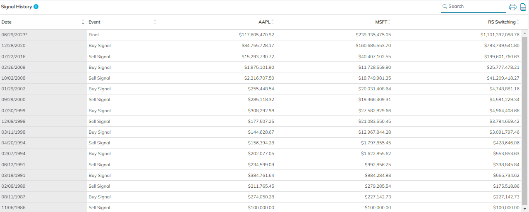The width and height of the screenshot is (529, 212).
Task: Click in the Search input field
Action: point(476,7)
